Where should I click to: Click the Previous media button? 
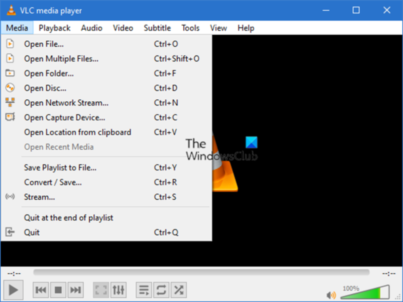[x=41, y=290]
